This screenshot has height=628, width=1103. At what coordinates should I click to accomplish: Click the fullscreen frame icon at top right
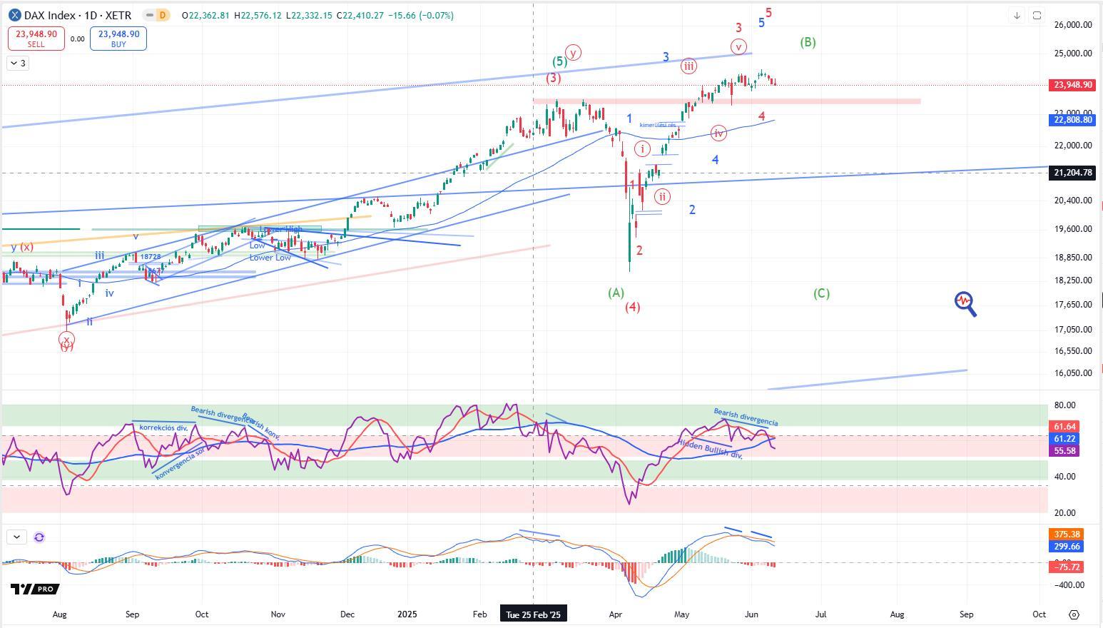[x=1037, y=15]
